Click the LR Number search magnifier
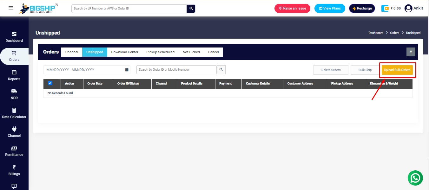Viewport: 429px width, 190px height. (191, 9)
